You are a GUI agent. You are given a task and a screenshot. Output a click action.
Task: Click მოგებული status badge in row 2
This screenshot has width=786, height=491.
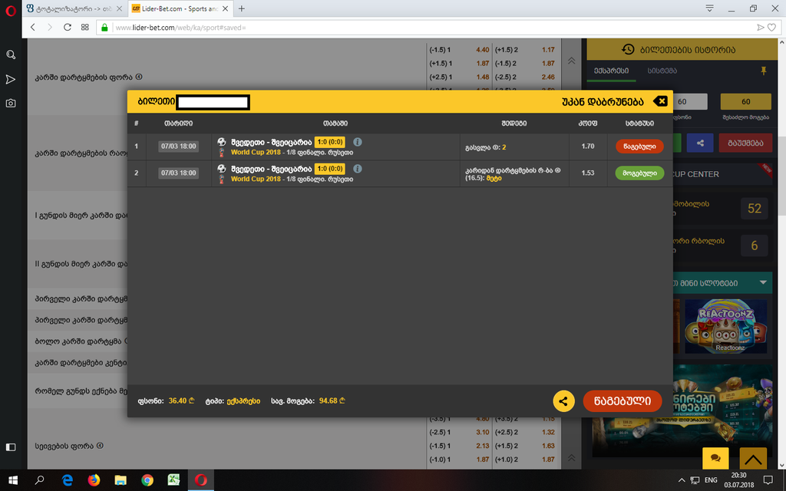point(639,173)
